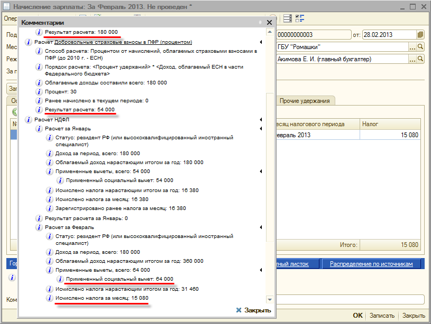Click the document number field 00000000003

[x=314, y=35]
